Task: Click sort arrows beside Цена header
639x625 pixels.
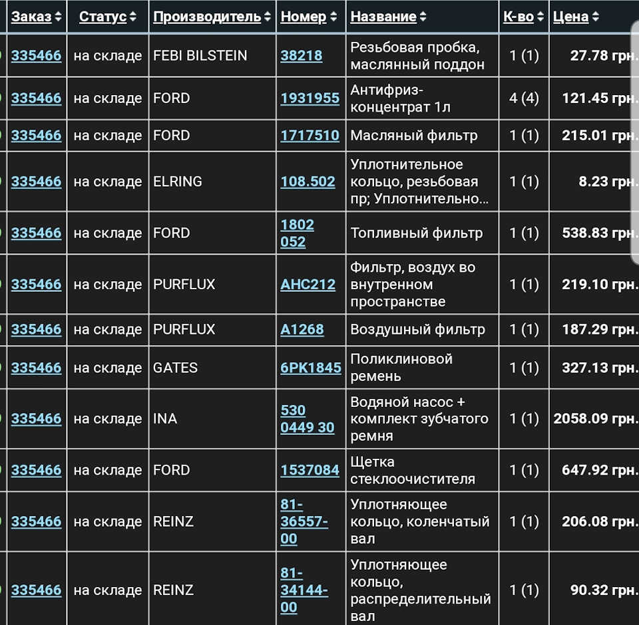Action: pos(595,16)
